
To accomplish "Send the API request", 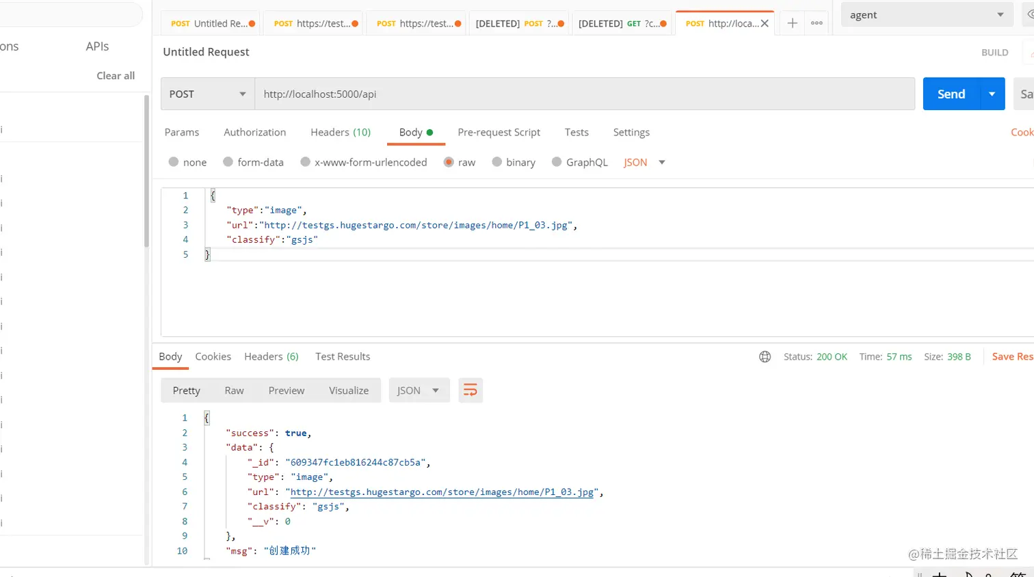I will click(951, 94).
